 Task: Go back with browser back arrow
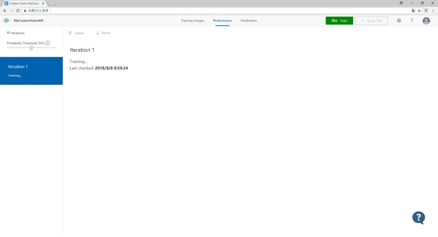coord(5,11)
